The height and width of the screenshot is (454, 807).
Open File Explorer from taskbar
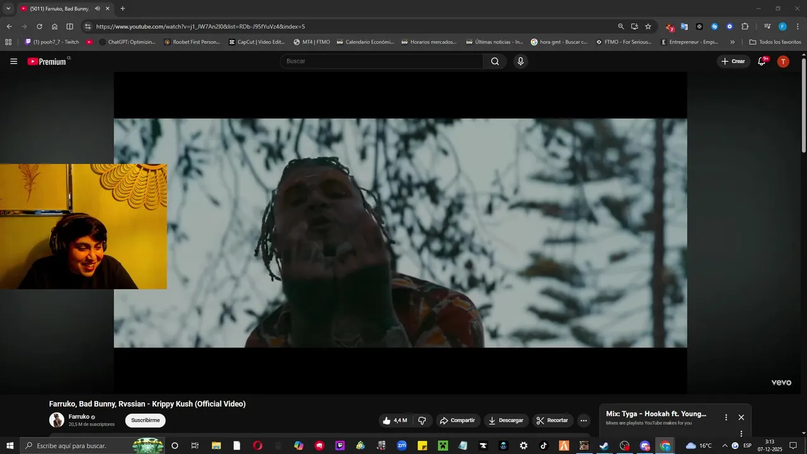click(x=216, y=446)
